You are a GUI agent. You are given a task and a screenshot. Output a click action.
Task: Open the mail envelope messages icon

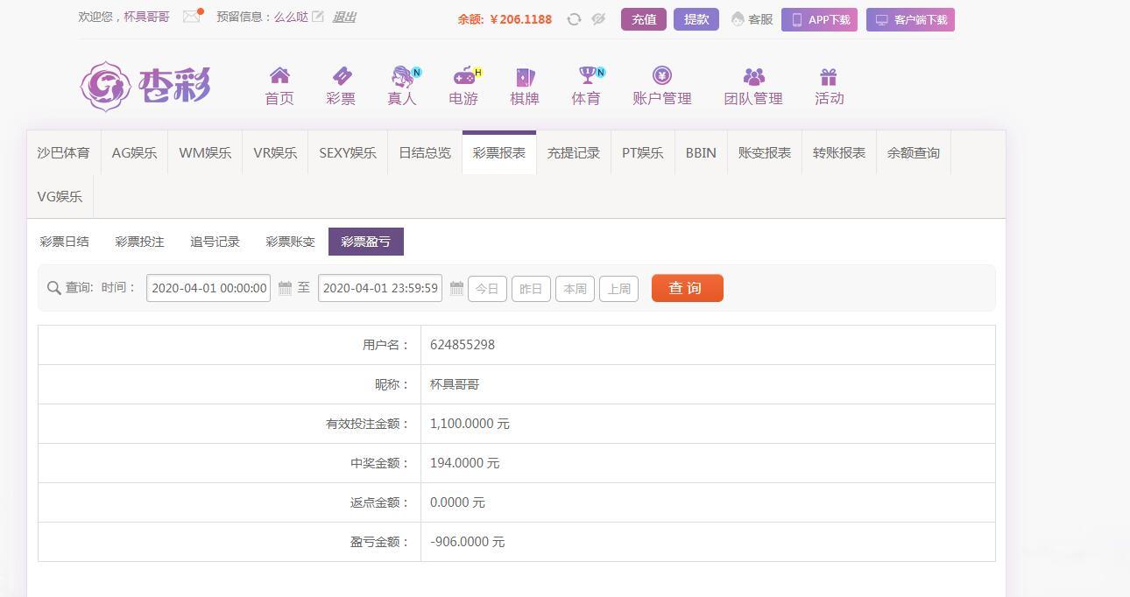click(192, 17)
